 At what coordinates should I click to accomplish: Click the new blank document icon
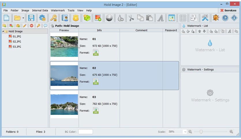[x=6, y=18]
